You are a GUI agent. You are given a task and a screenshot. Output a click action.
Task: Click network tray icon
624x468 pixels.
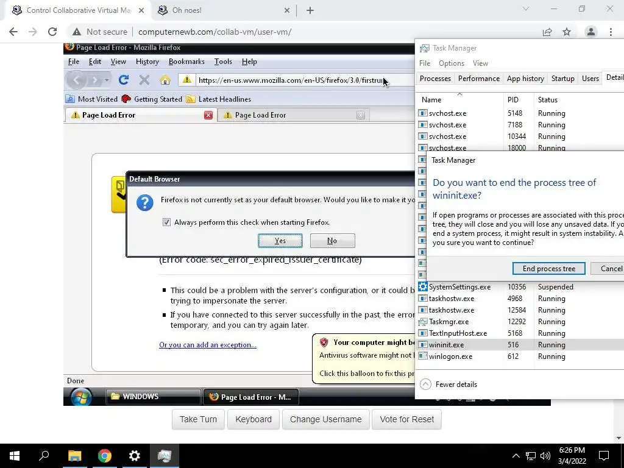[x=531, y=456]
